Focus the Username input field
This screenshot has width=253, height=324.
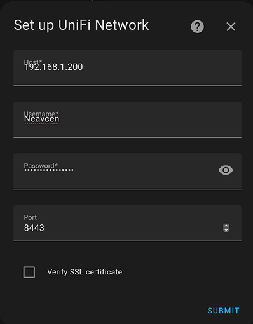(x=127, y=119)
